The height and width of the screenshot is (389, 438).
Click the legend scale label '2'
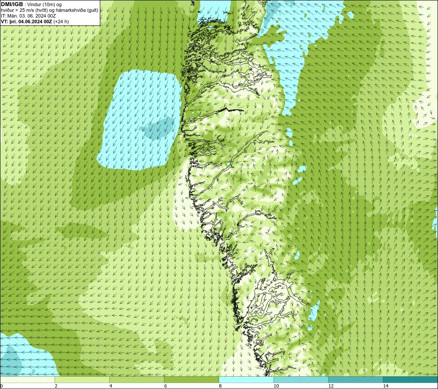coord(56,386)
